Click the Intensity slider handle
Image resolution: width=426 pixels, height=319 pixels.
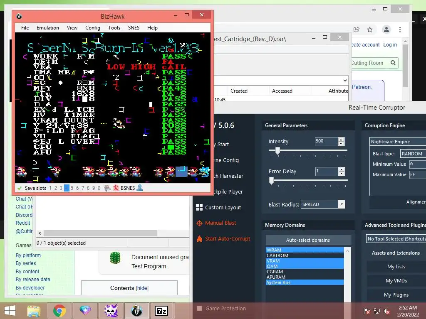tap(277, 151)
